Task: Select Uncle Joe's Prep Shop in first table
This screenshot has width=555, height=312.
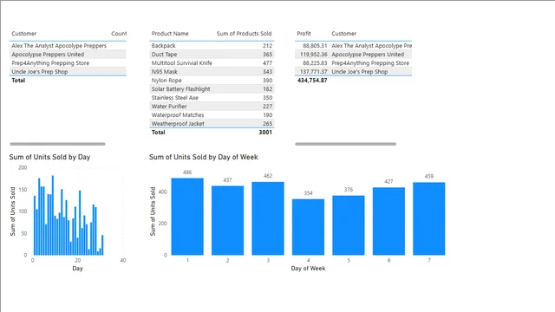Action: coord(68,71)
